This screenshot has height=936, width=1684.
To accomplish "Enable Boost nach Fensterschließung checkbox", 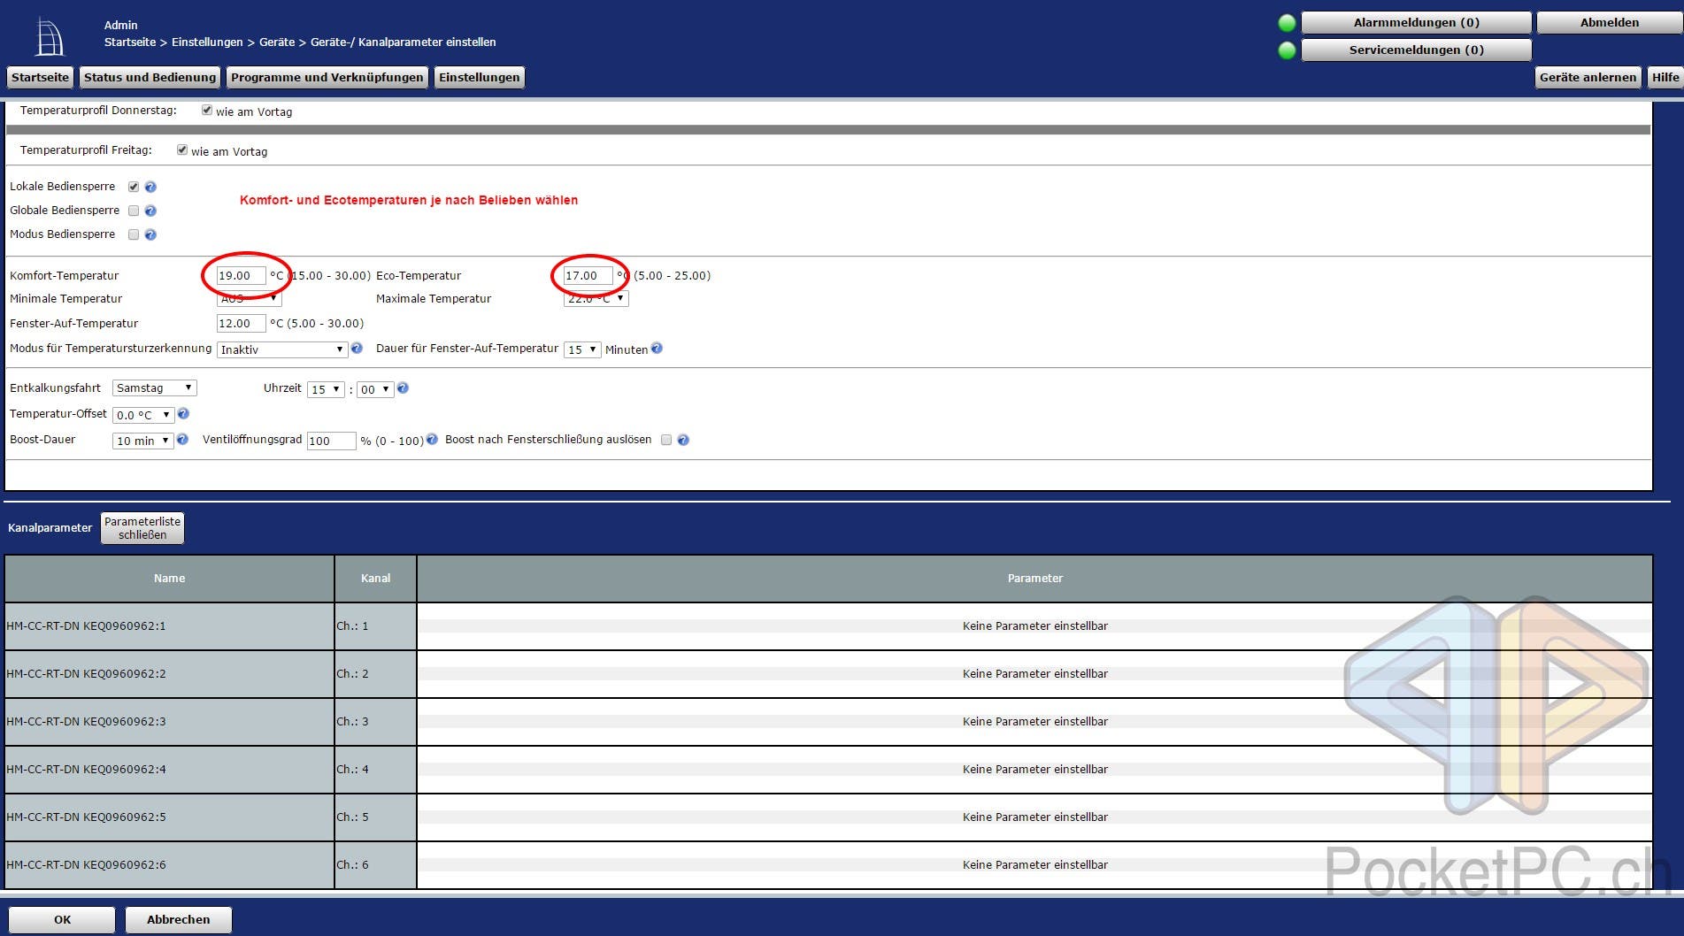I will pos(666,440).
